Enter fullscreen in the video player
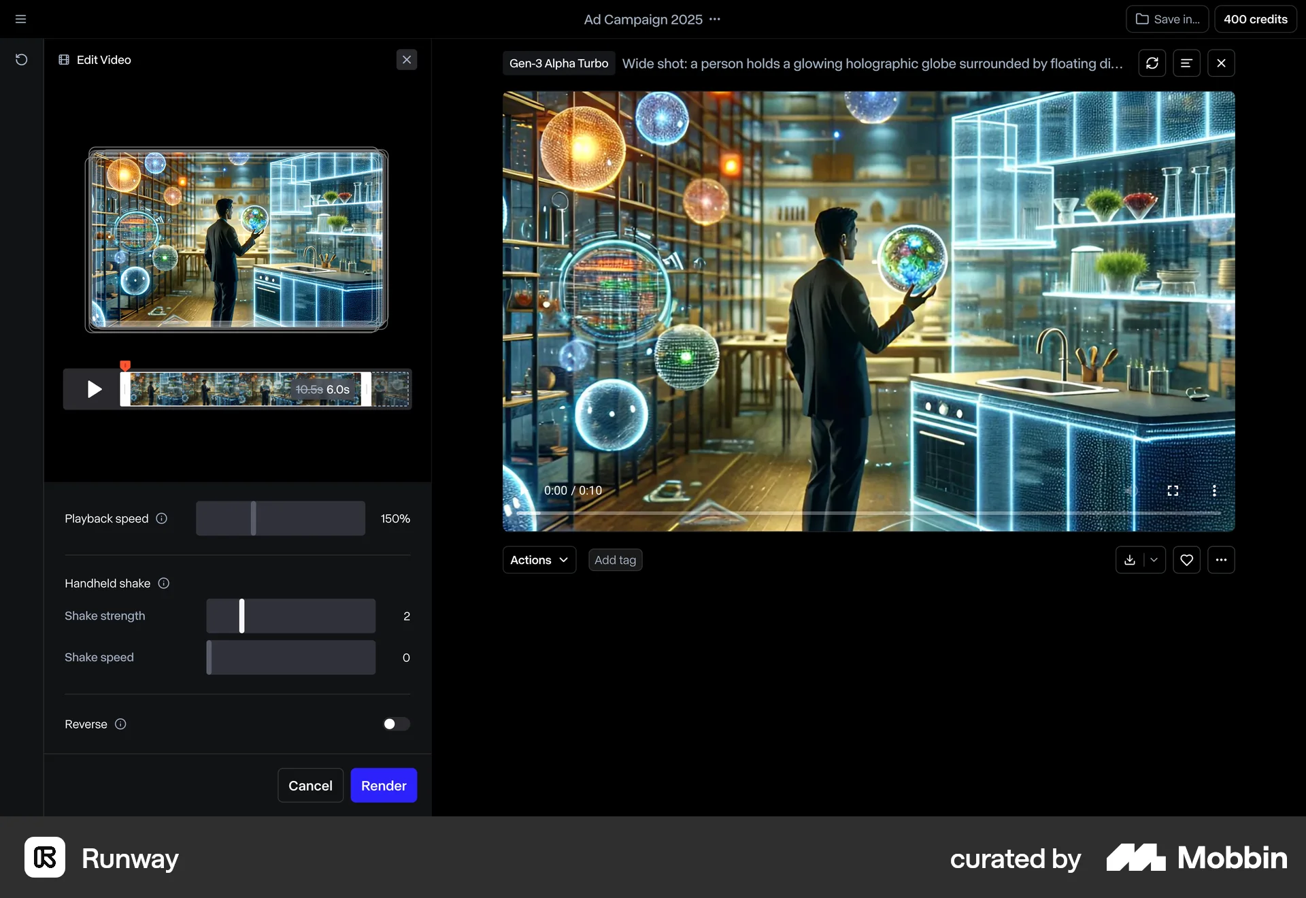The width and height of the screenshot is (1306, 898). pos(1173,490)
